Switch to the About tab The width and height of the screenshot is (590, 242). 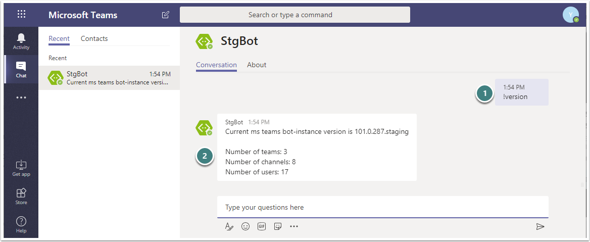(x=257, y=65)
